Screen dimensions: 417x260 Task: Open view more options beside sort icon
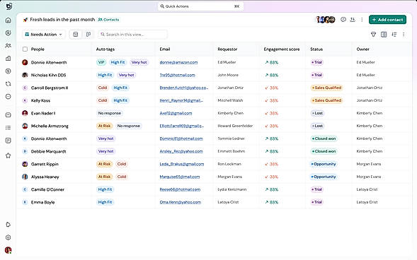pyautogui.click(x=404, y=34)
